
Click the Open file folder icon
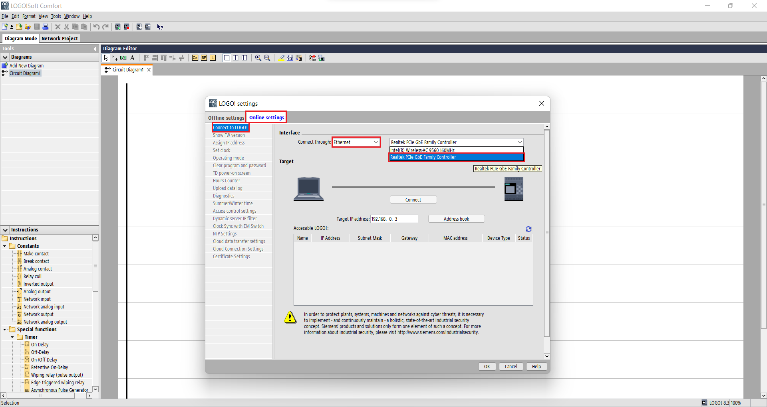[x=19, y=27]
